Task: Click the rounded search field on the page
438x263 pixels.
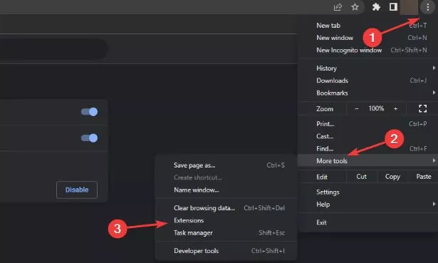Action: pos(53,49)
